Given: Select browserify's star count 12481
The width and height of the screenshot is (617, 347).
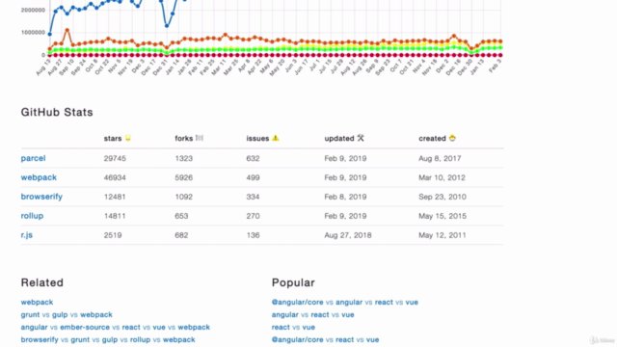Looking at the screenshot, I should [x=115, y=197].
